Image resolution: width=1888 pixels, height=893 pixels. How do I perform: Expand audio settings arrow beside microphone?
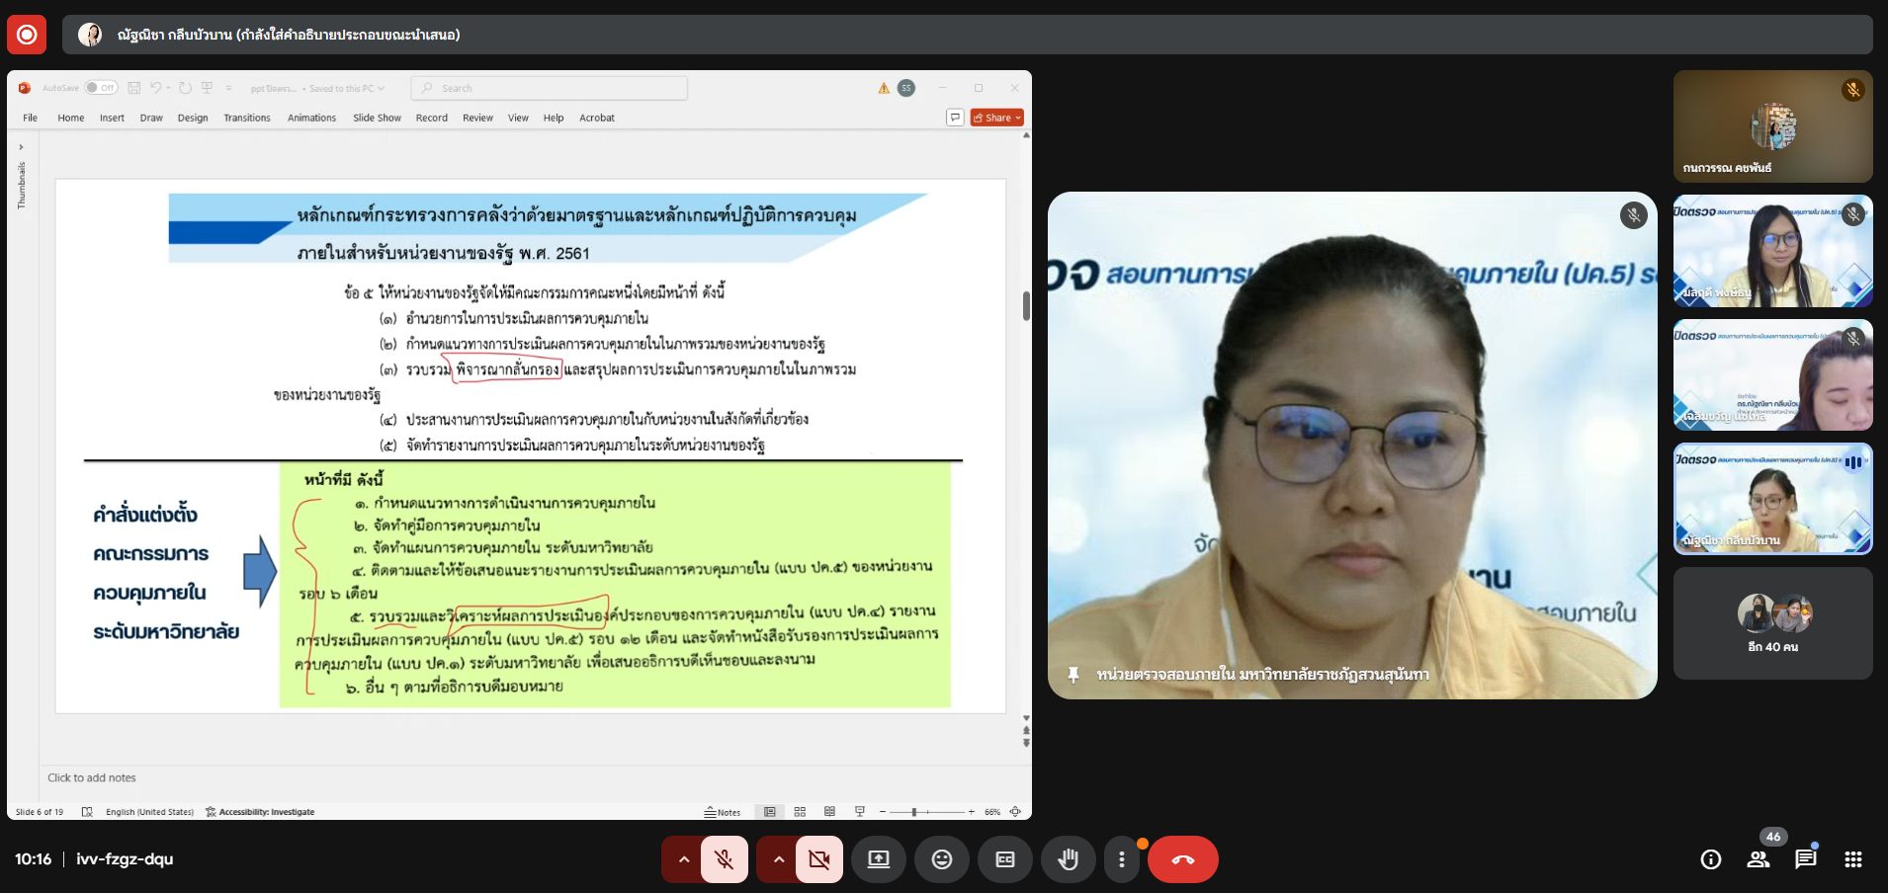click(x=683, y=859)
